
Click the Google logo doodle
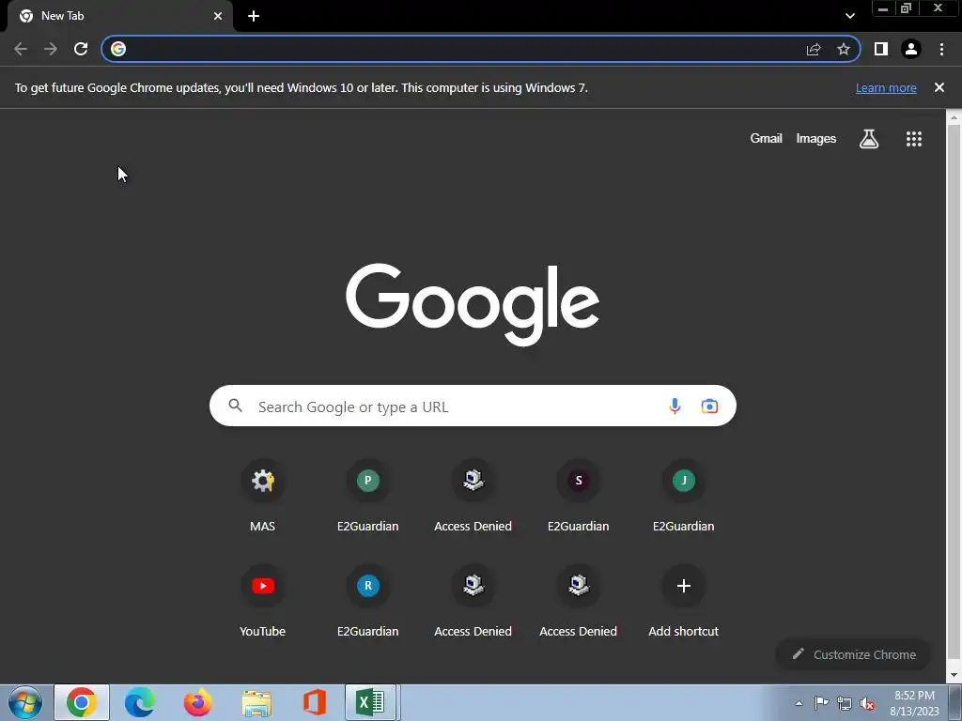473,305
